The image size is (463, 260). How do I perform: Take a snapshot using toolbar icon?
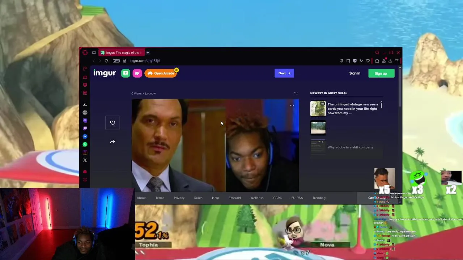point(348,61)
